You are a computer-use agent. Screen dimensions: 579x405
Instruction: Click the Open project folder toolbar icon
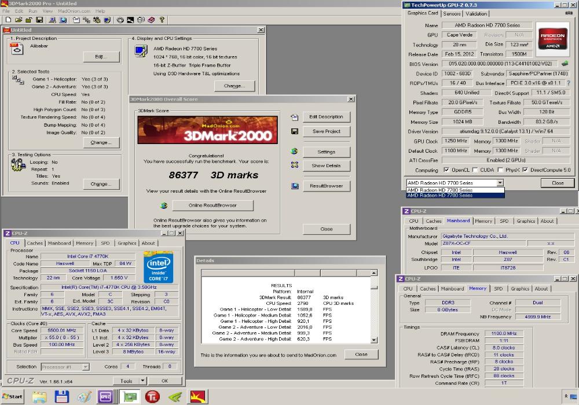pos(19,20)
